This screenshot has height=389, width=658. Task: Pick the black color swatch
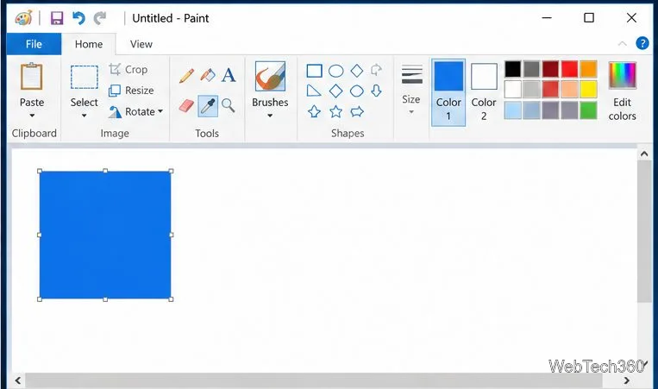pos(512,69)
